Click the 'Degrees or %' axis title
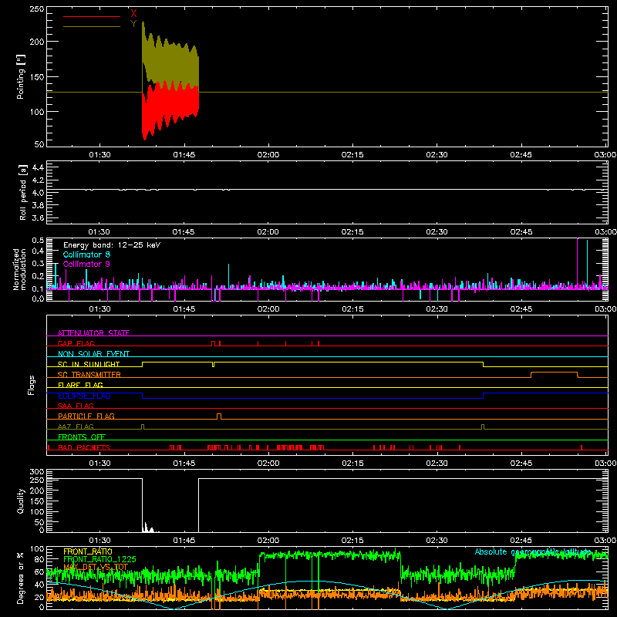617x617 pixels. tap(21, 578)
